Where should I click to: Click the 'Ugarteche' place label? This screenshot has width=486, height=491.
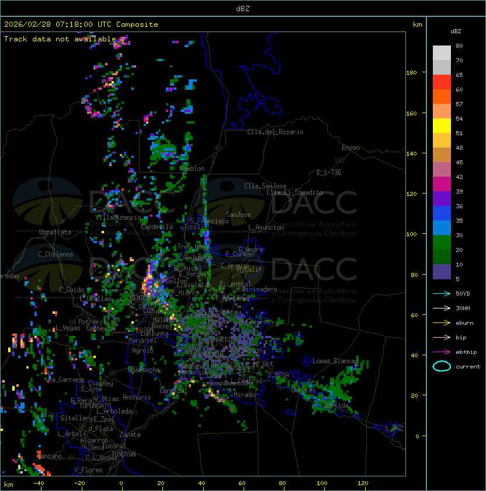[x=144, y=370]
